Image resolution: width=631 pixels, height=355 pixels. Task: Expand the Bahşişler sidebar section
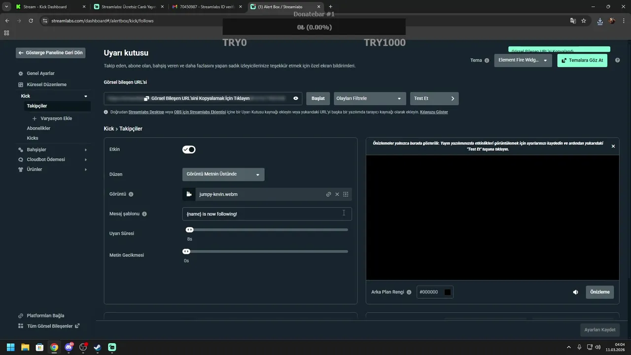pyautogui.click(x=86, y=149)
